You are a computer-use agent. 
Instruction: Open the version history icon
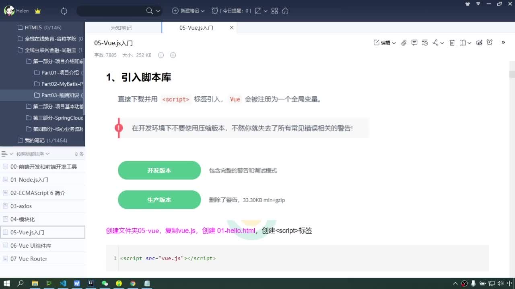[x=425, y=43]
